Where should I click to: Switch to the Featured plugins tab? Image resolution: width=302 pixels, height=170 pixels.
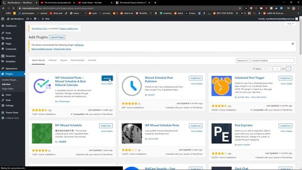pyautogui.click(x=52, y=60)
